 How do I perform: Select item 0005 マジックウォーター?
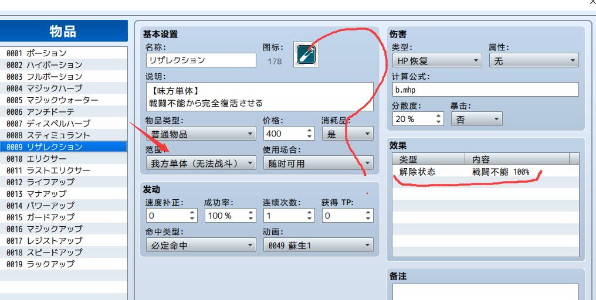click(x=64, y=100)
